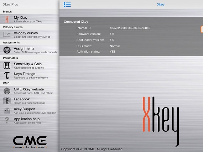Screen dimensions: 203x152
Task: Open the velocity curve graph icon
Action: pyautogui.click(x=7, y=35)
